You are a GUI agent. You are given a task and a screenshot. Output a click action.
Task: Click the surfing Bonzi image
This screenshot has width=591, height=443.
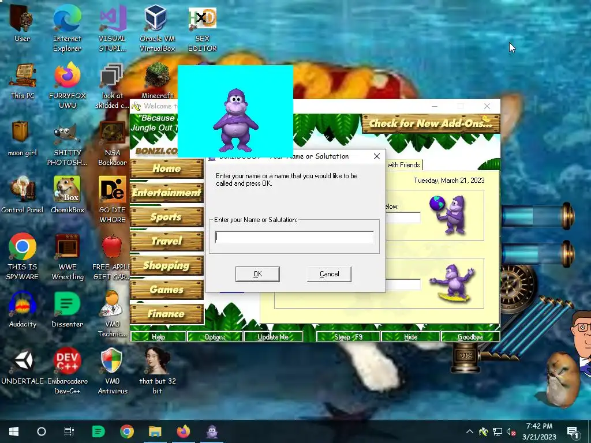tap(453, 283)
